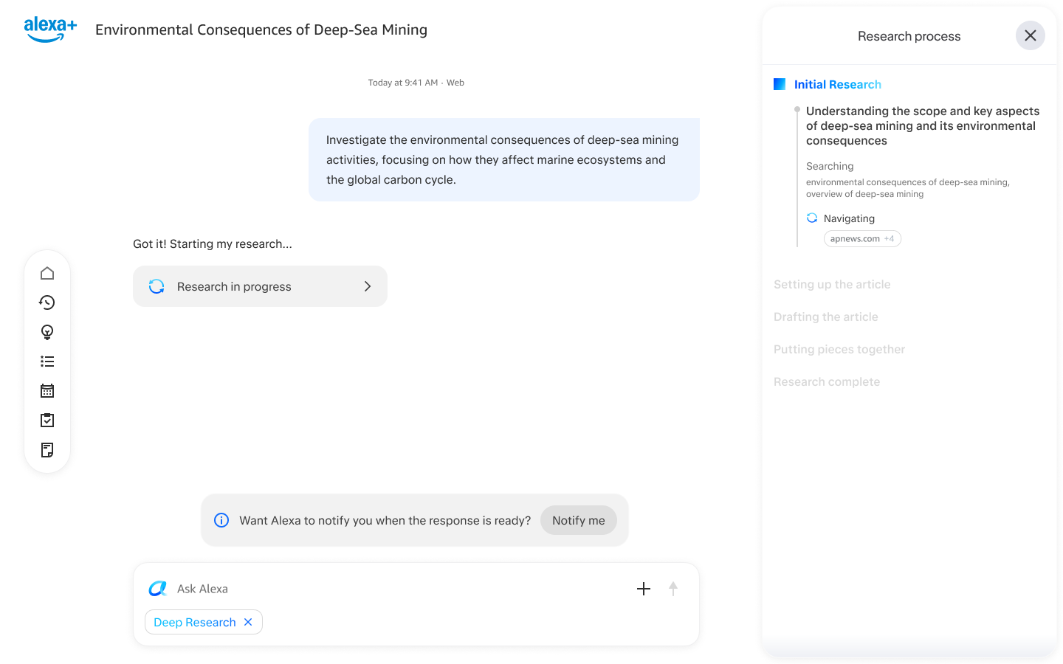The width and height of the screenshot is (1063, 664).
Task: Open the lists icon in the sidebar
Action: pos(47,362)
